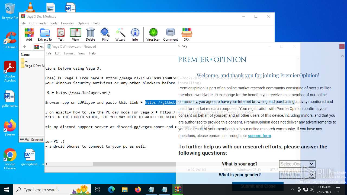Open Notepad Format menu
This screenshot has height=195, width=347.
click(x=69, y=53)
